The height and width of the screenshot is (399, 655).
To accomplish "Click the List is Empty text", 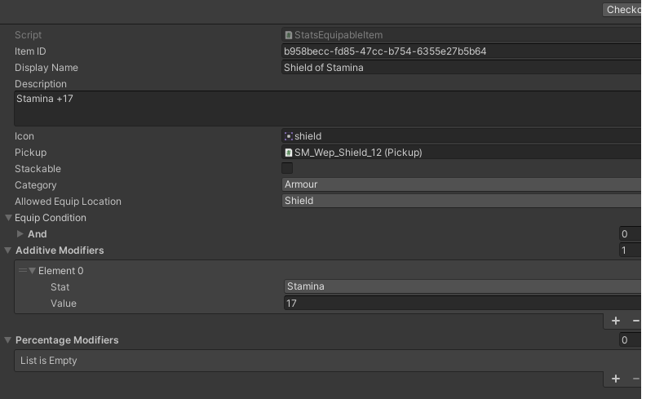I will click(49, 361).
